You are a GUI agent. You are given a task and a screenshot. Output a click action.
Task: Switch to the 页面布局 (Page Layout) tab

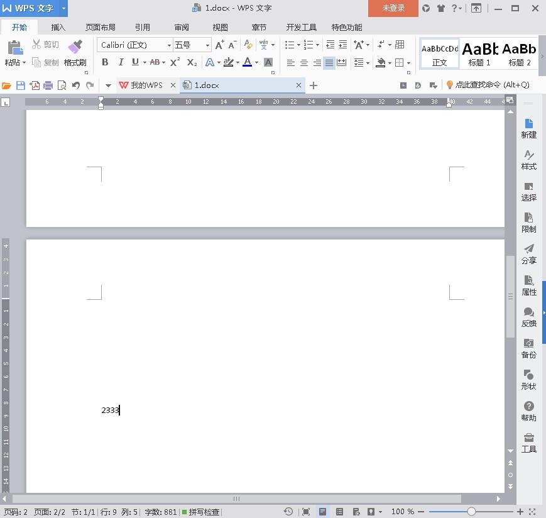(101, 28)
